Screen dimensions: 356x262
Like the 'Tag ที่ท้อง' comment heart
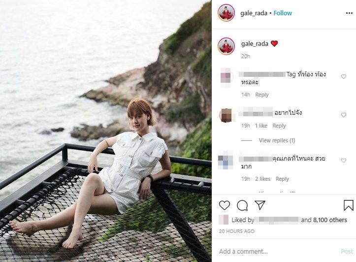(344, 76)
